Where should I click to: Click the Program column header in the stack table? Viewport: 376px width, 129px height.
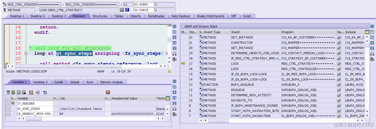click(309, 32)
